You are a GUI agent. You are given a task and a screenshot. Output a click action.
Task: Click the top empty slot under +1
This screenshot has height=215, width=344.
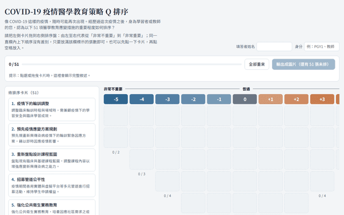(270, 116)
